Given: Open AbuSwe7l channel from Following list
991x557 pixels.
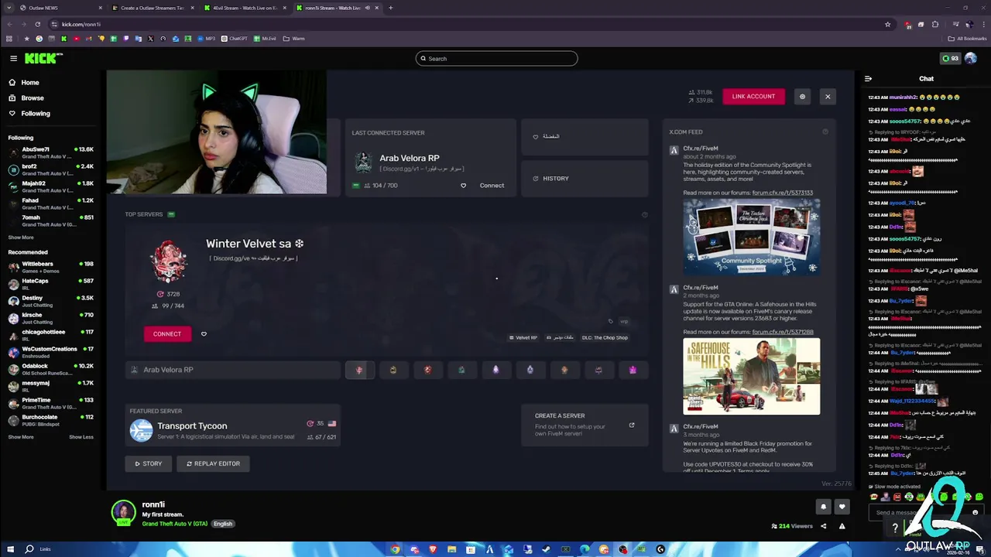Looking at the screenshot, I should (50, 152).
